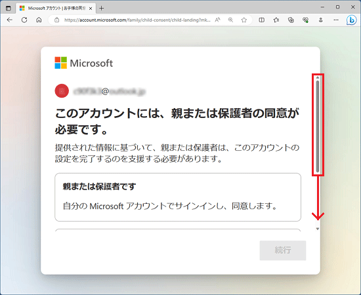Click the address bar URL
The height and width of the screenshot is (295, 361).
[137, 20]
